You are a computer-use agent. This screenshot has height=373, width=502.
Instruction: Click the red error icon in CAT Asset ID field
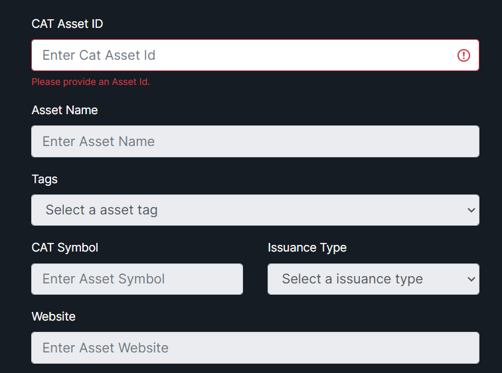[x=463, y=55]
